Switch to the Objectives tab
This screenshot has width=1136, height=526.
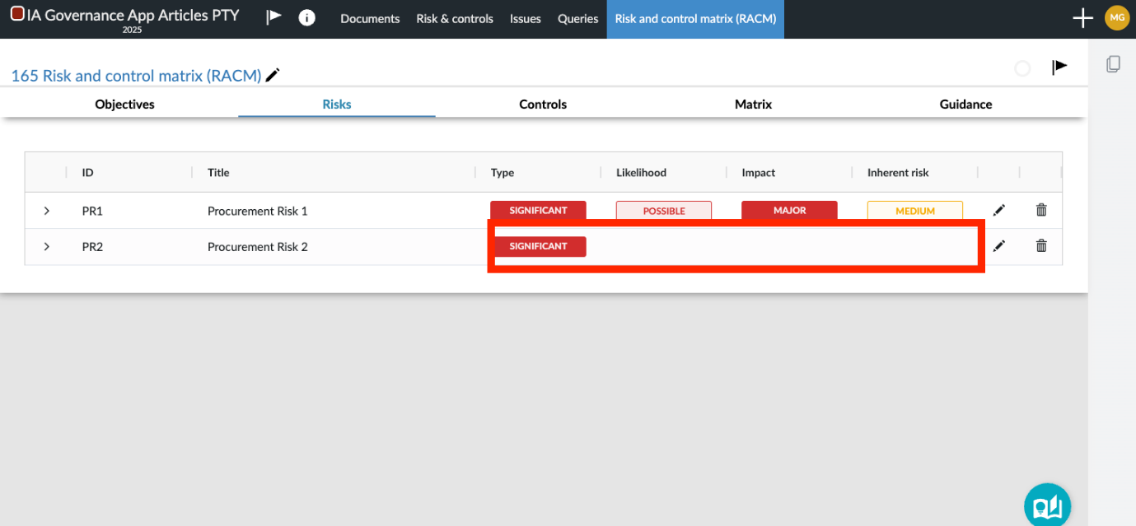tap(124, 104)
